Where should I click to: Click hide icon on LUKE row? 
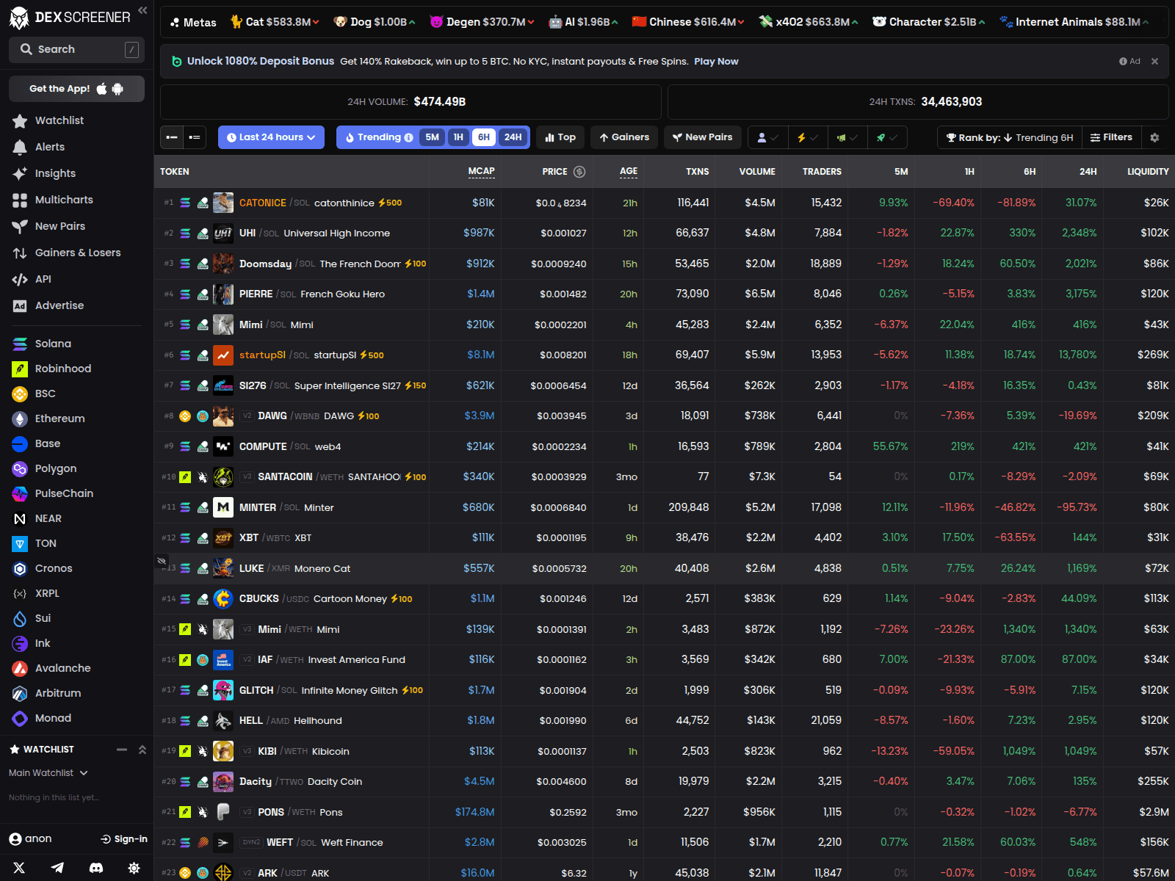[162, 562]
